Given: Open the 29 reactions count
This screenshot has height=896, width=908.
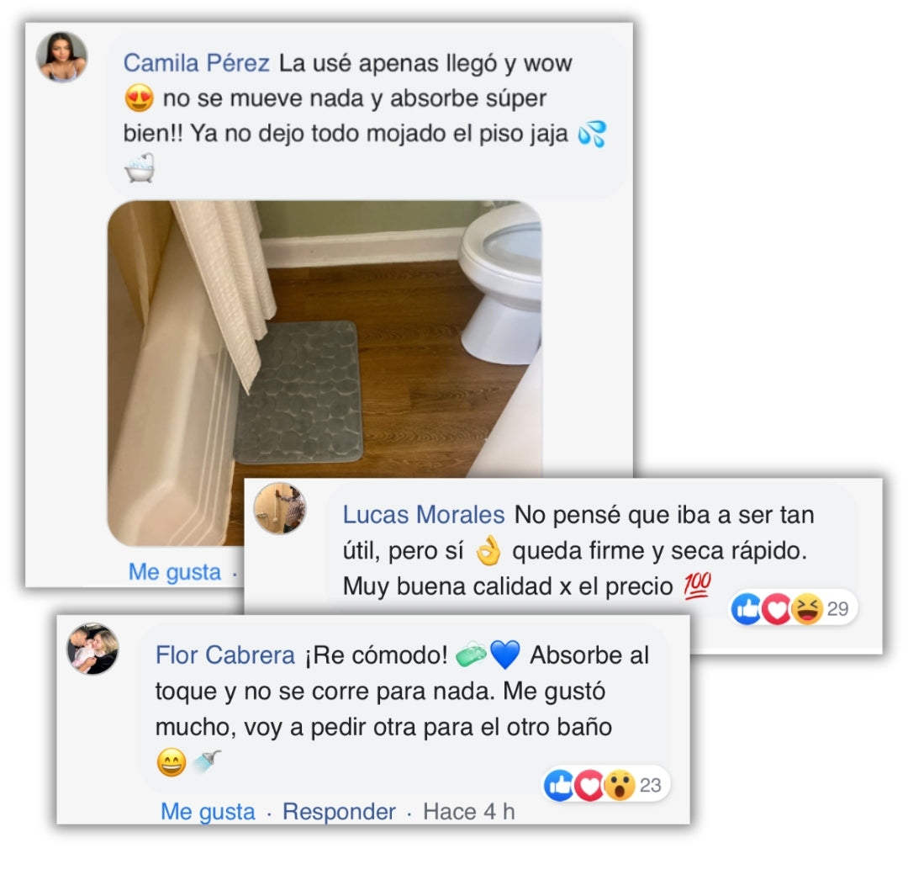Looking at the screenshot, I should 837,608.
